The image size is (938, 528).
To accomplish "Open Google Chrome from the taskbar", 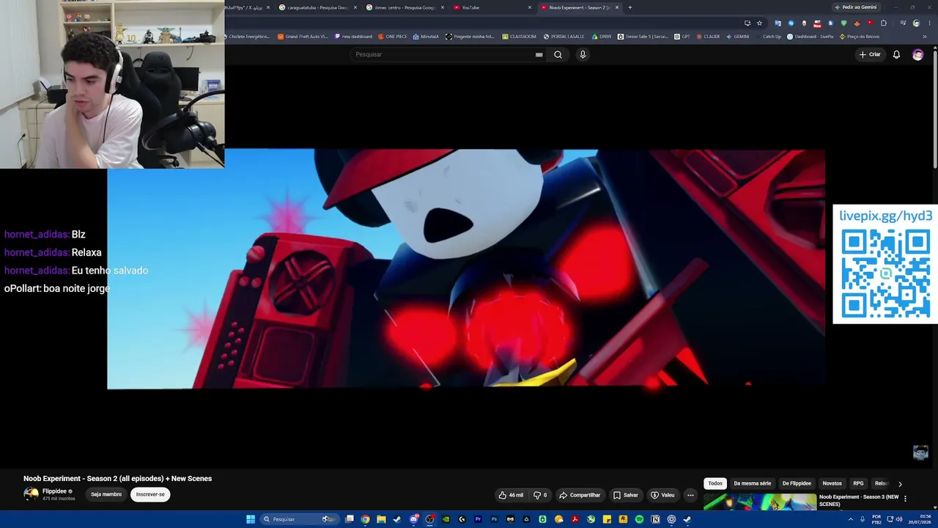I will [x=365, y=519].
